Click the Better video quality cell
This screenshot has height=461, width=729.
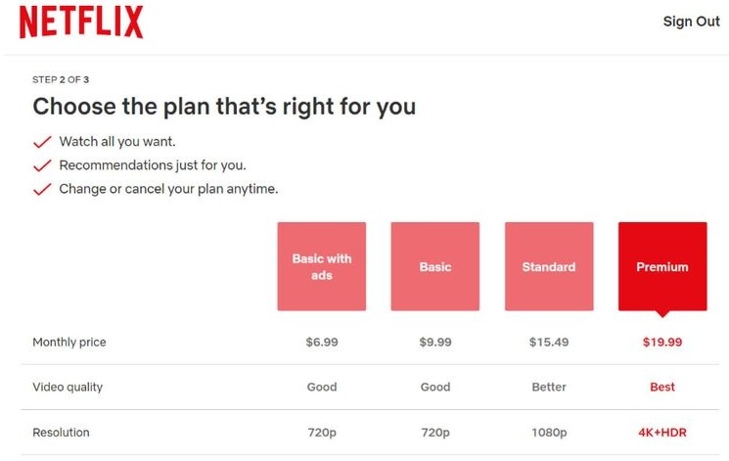click(549, 387)
